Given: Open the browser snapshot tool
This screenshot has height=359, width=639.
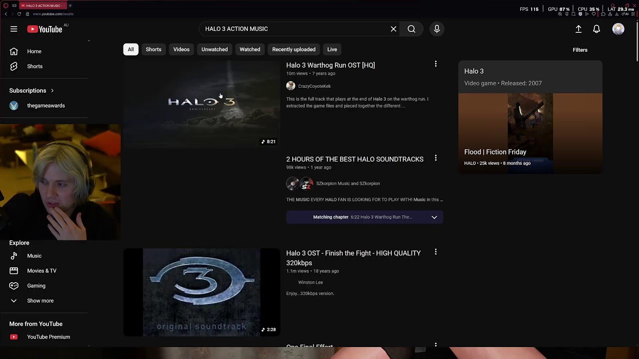Looking at the screenshot, I should point(573,14).
